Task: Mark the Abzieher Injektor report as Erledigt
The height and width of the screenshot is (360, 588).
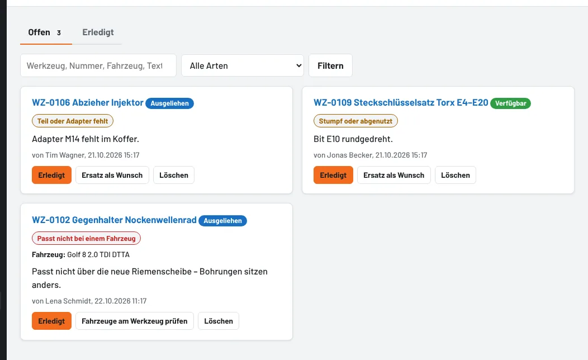Action: pos(52,175)
